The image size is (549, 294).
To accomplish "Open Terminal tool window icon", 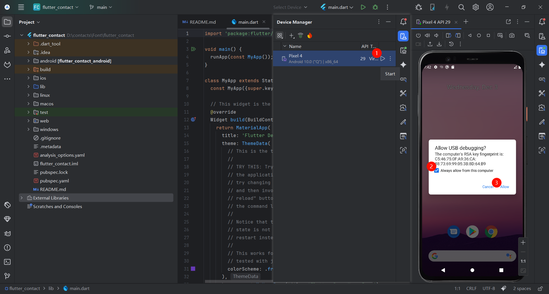I will pos(7,262).
